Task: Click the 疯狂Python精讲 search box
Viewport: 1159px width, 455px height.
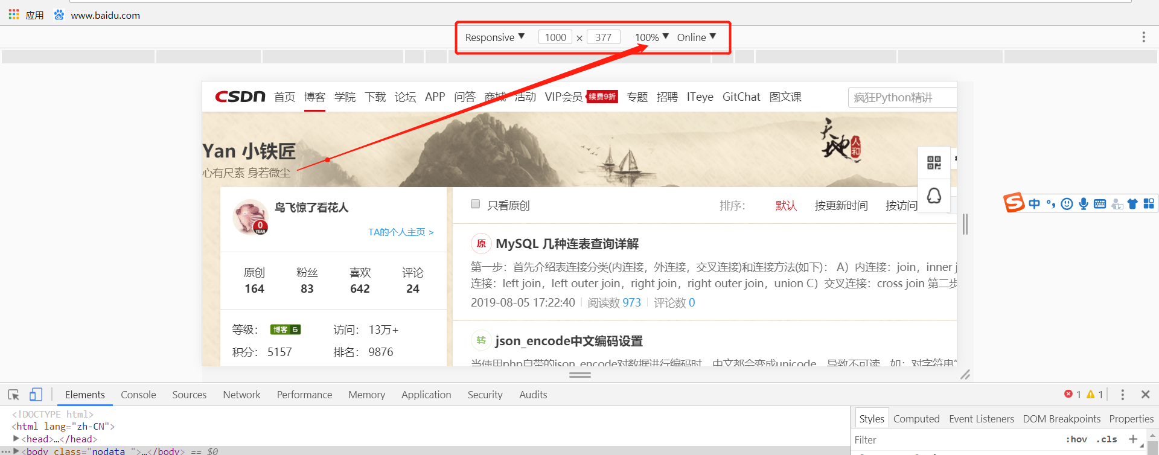Action: (902, 97)
